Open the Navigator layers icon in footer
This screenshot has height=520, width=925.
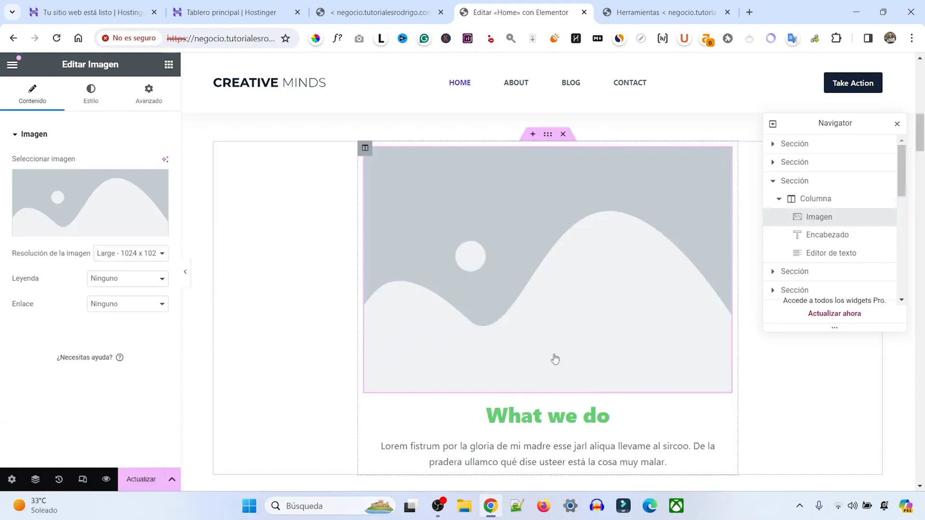(35, 479)
